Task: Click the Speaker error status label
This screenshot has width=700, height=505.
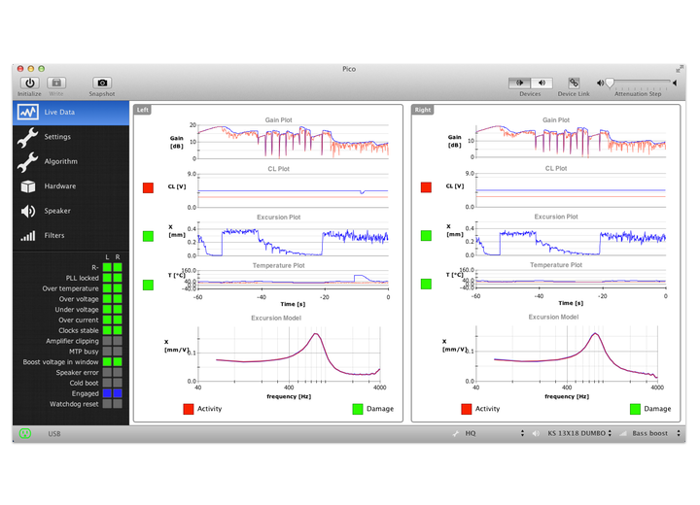Action: click(77, 373)
